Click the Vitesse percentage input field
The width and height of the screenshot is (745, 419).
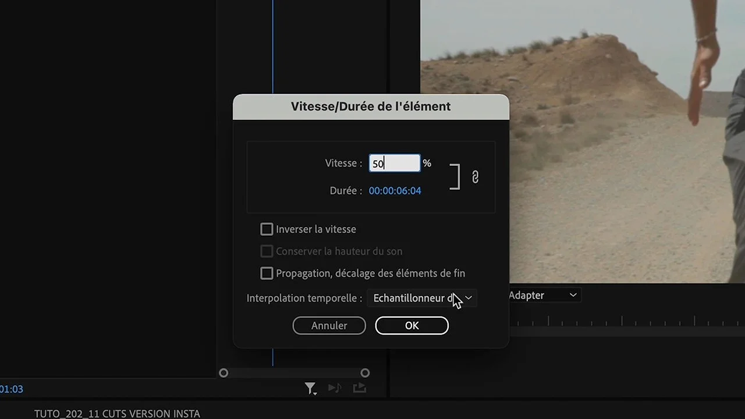tap(395, 164)
